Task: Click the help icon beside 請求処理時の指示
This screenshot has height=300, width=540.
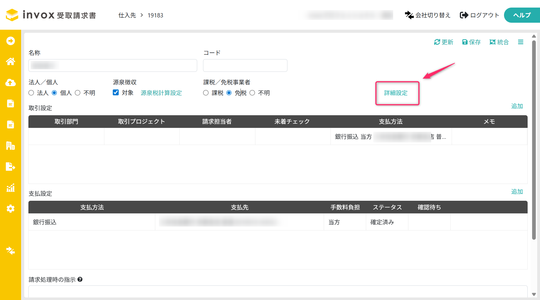Action: [80, 280]
